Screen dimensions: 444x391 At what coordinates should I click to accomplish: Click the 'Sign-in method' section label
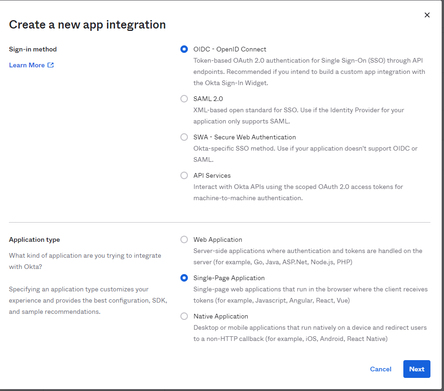(x=33, y=49)
